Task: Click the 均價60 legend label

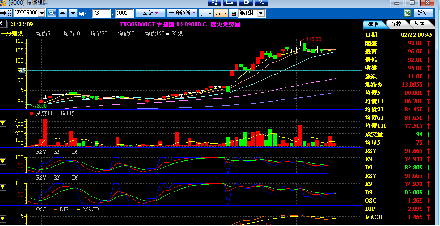Action: point(126,34)
